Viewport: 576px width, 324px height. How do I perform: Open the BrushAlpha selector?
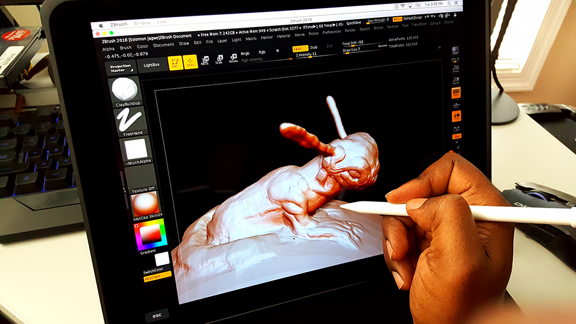tap(136, 150)
